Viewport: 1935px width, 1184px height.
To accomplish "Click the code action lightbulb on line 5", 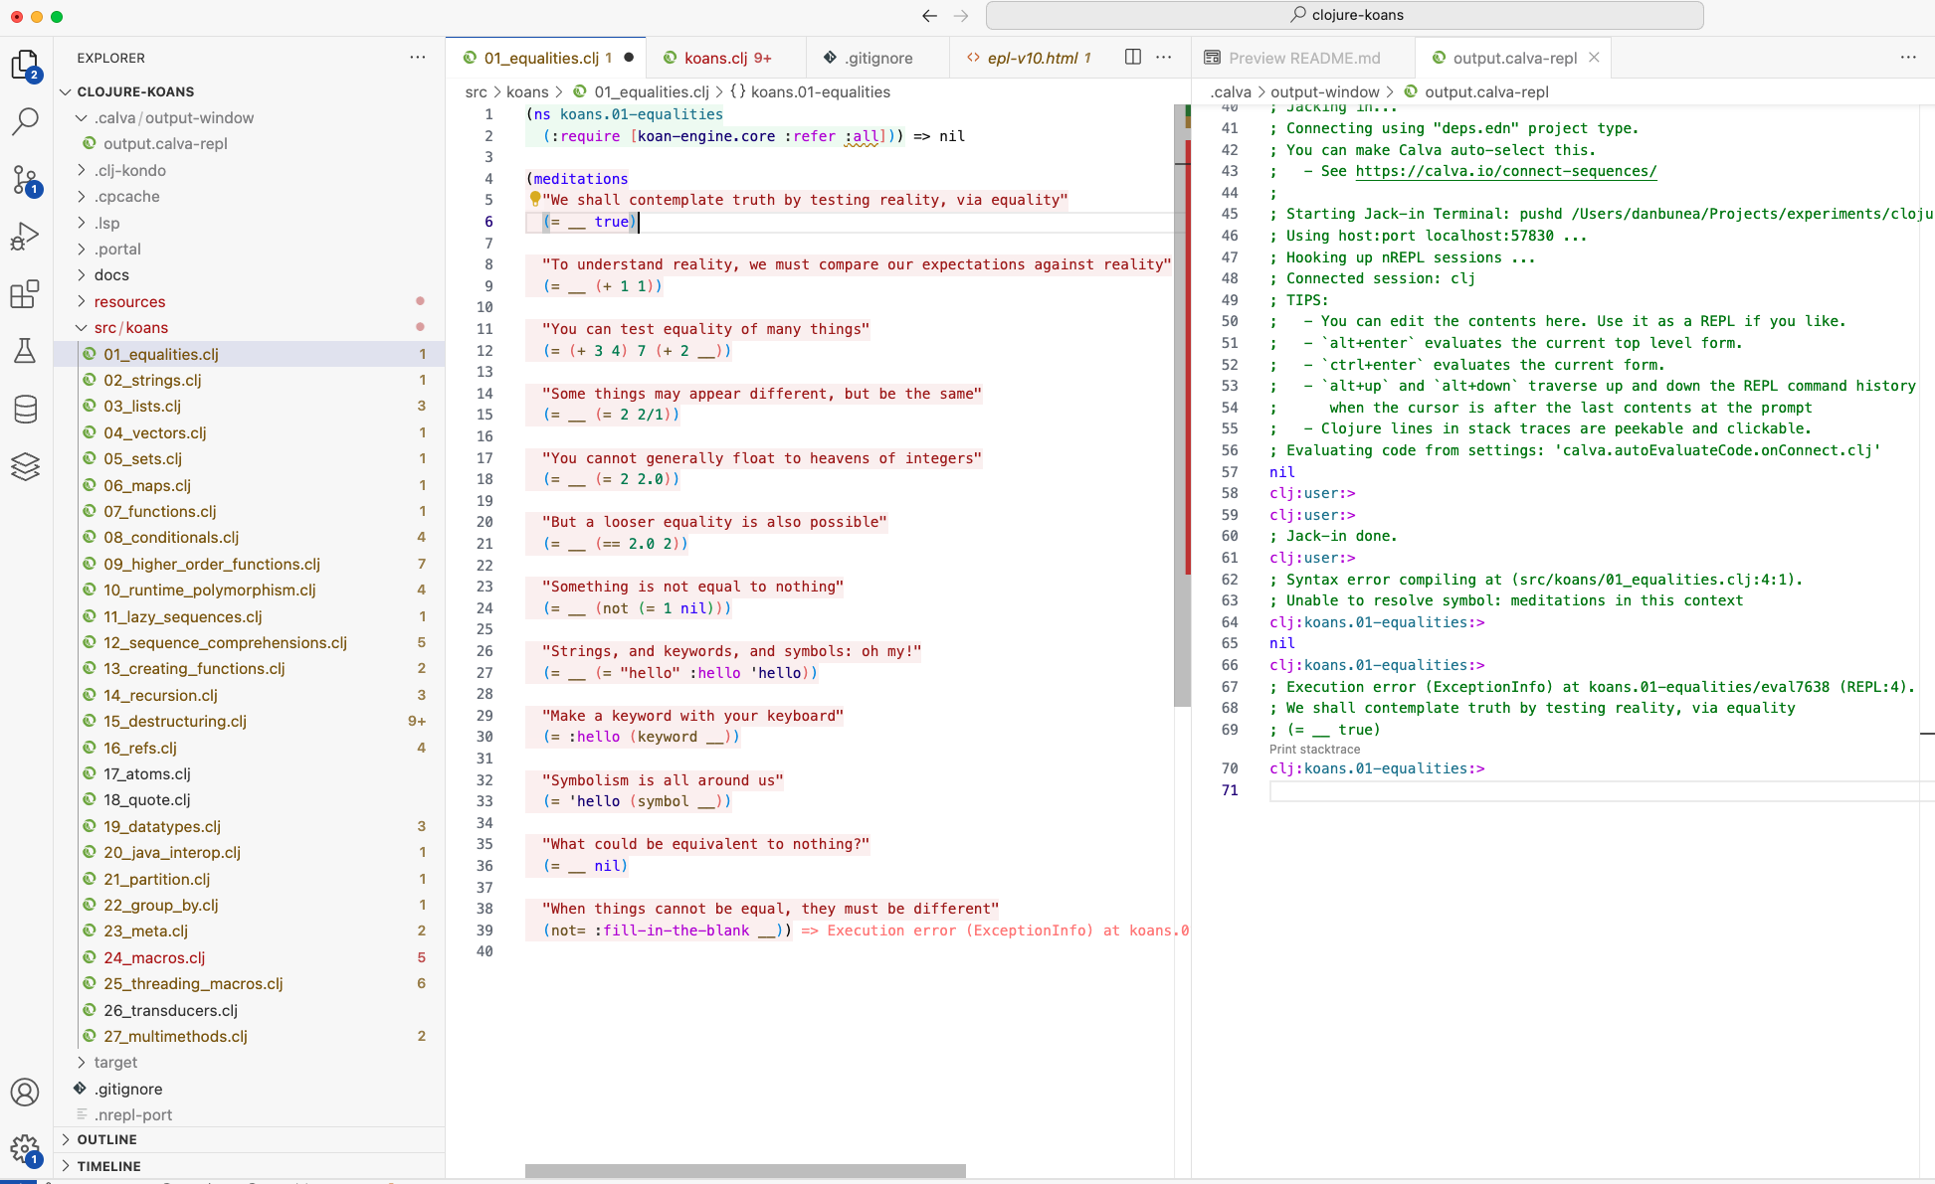I will (x=534, y=199).
